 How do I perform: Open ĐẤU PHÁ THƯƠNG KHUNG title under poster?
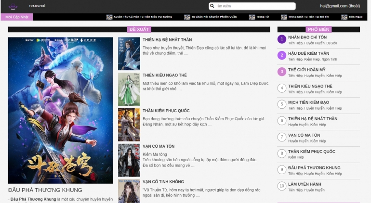point(45,190)
